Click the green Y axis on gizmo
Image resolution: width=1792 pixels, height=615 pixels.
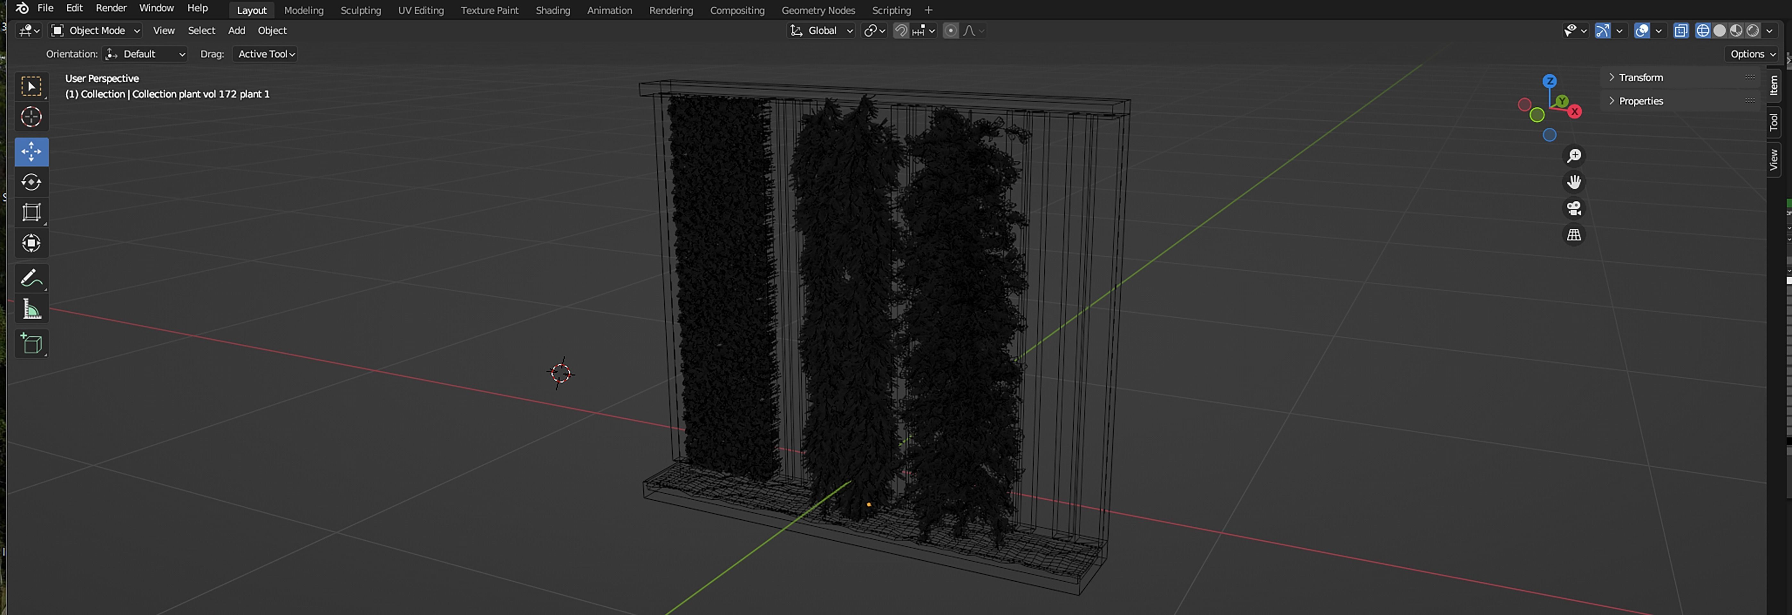[x=1562, y=102]
